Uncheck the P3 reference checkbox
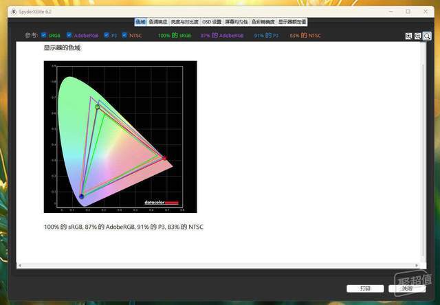Image resolution: width=440 pixels, height=305 pixels. (x=107, y=35)
